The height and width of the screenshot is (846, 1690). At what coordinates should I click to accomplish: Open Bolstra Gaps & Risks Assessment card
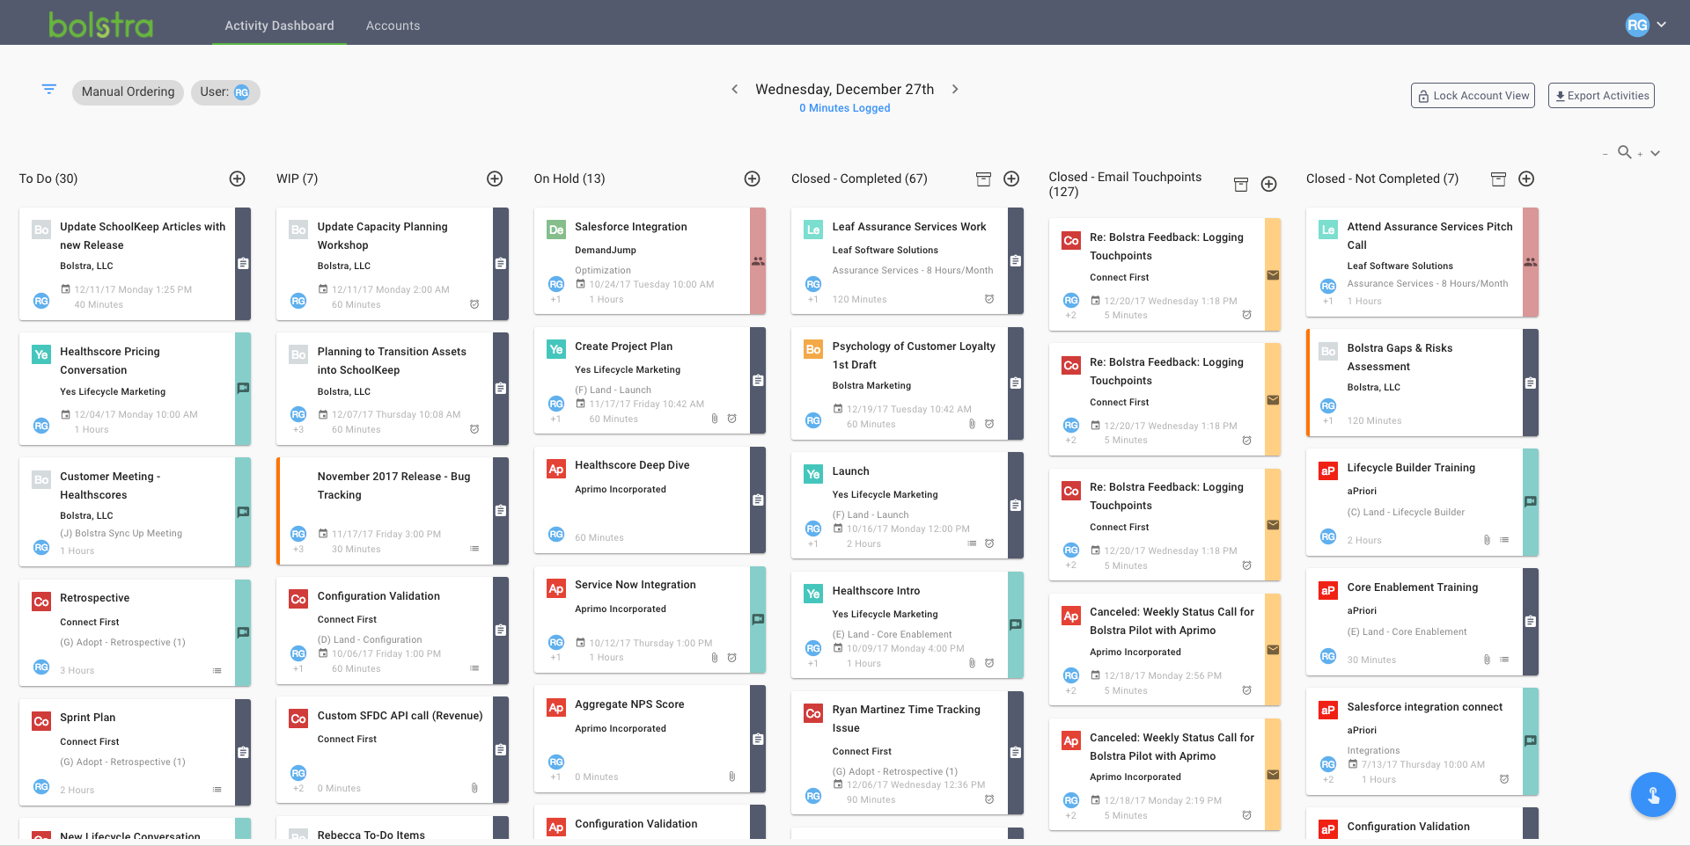(x=1422, y=383)
